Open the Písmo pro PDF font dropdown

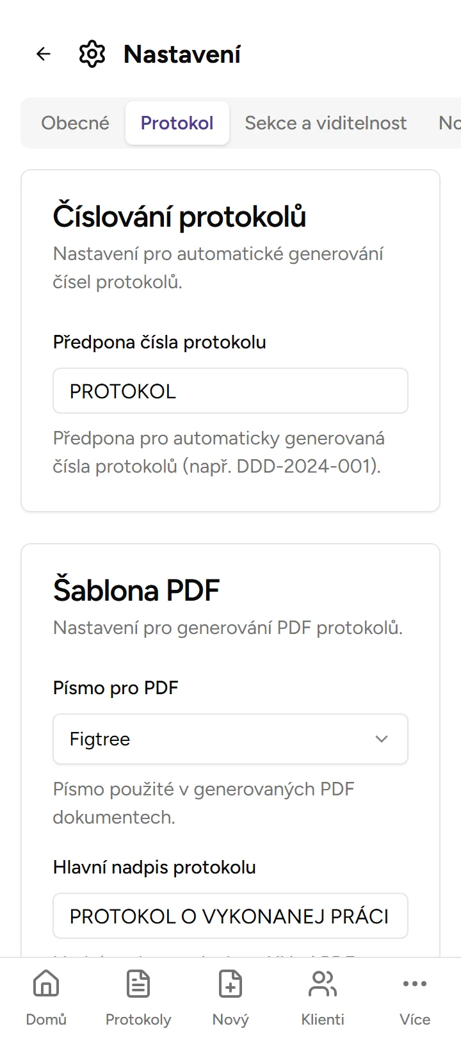(x=230, y=739)
